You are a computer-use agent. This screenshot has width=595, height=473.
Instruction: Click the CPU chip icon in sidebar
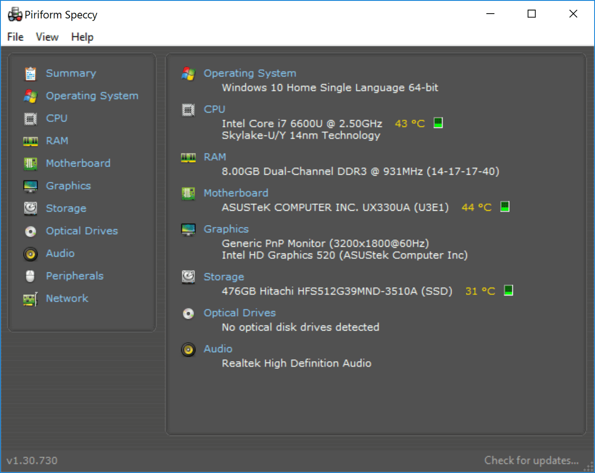[30, 119]
